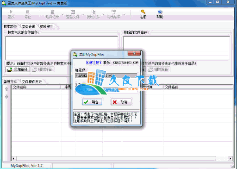Close the 注册MyDupFiles dialog with red X

click(x=134, y=53)
